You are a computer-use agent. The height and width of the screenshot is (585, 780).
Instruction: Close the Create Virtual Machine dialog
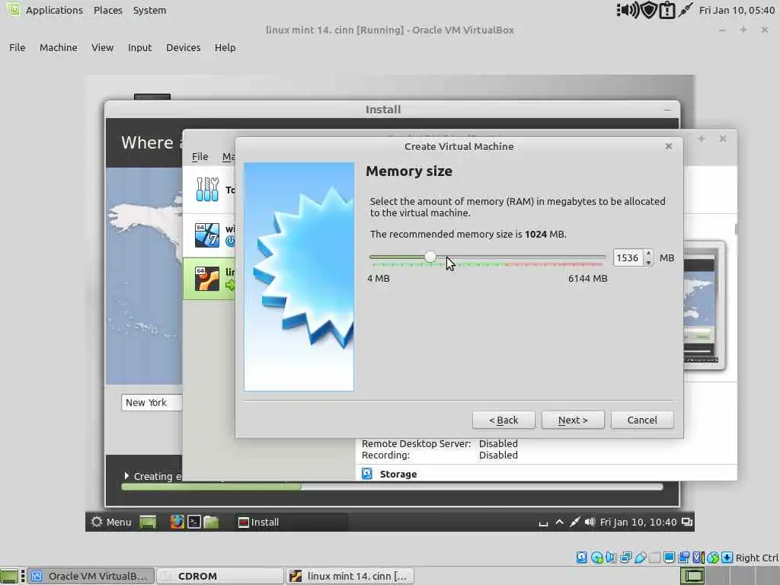point(669,145)
